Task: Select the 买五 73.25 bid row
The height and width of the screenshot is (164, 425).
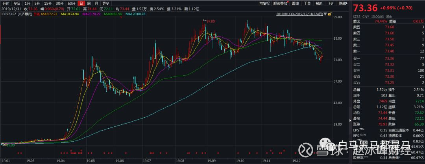Action: [x=388, y=82]
